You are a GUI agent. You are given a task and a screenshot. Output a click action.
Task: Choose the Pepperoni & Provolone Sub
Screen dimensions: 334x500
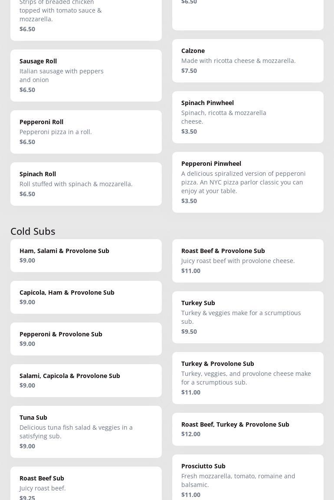point(86,339)
